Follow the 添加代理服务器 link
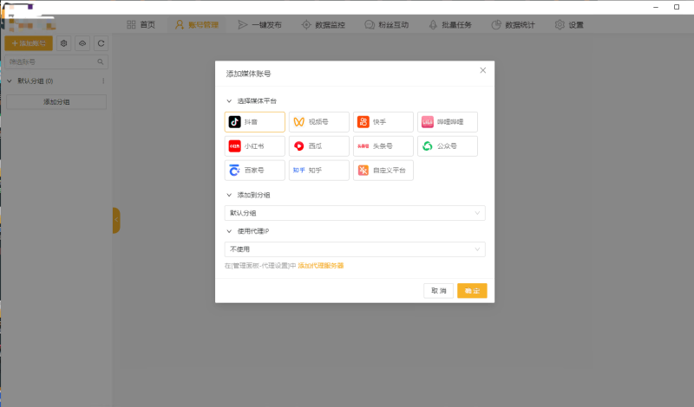This screenshot has height=407, width=694. (320, 266)
